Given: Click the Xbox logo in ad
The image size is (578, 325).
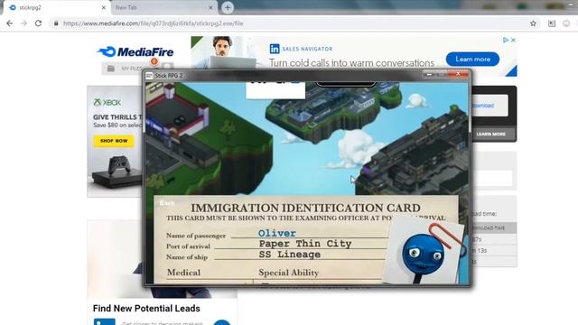Looking at the screenshot, I should 107,102.
